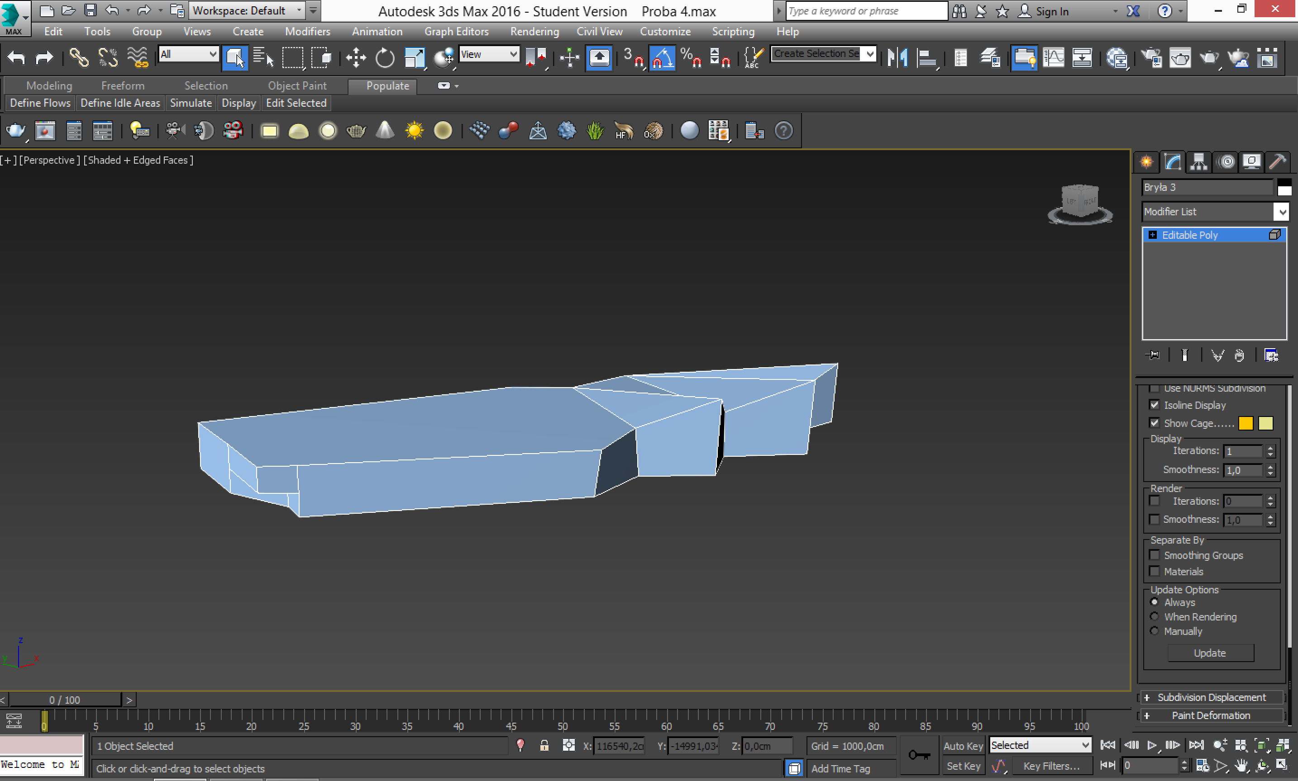This screenshot has width=1298, height=781.
Task: Click Define Idle Areas button
Action: pos(120,103)
